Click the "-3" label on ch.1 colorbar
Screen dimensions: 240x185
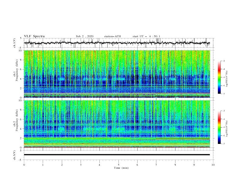pyautogui.click(x=223, y=61)
